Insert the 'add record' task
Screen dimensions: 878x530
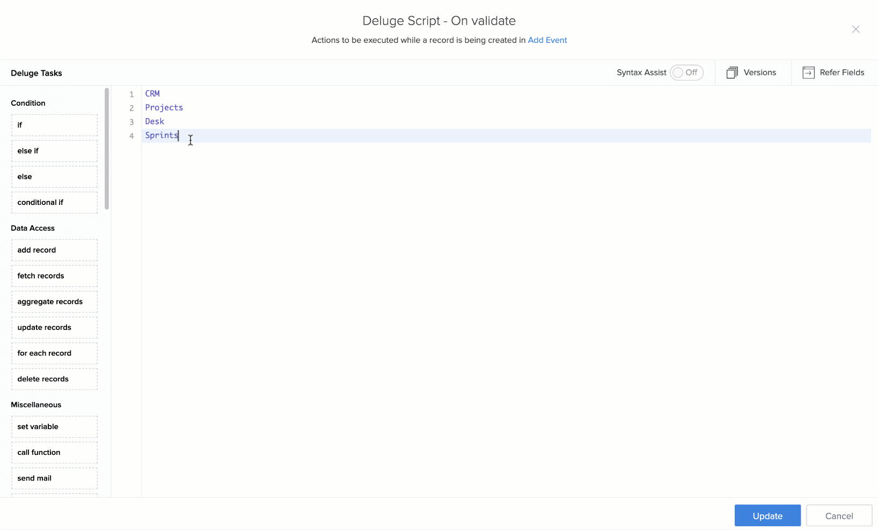54,250
